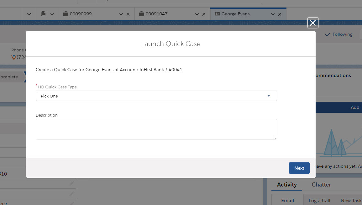362x205 pixels.
Task: Switch to the Chatter tab
Action: tap(321, 185)
